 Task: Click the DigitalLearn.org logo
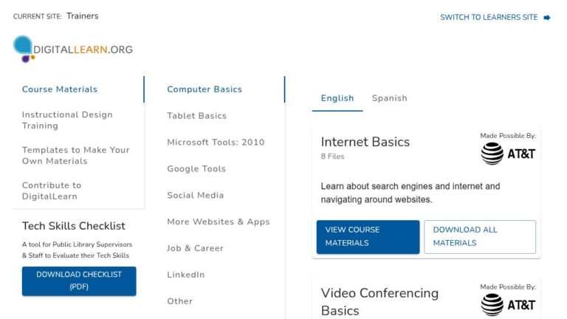click(73, 49)
